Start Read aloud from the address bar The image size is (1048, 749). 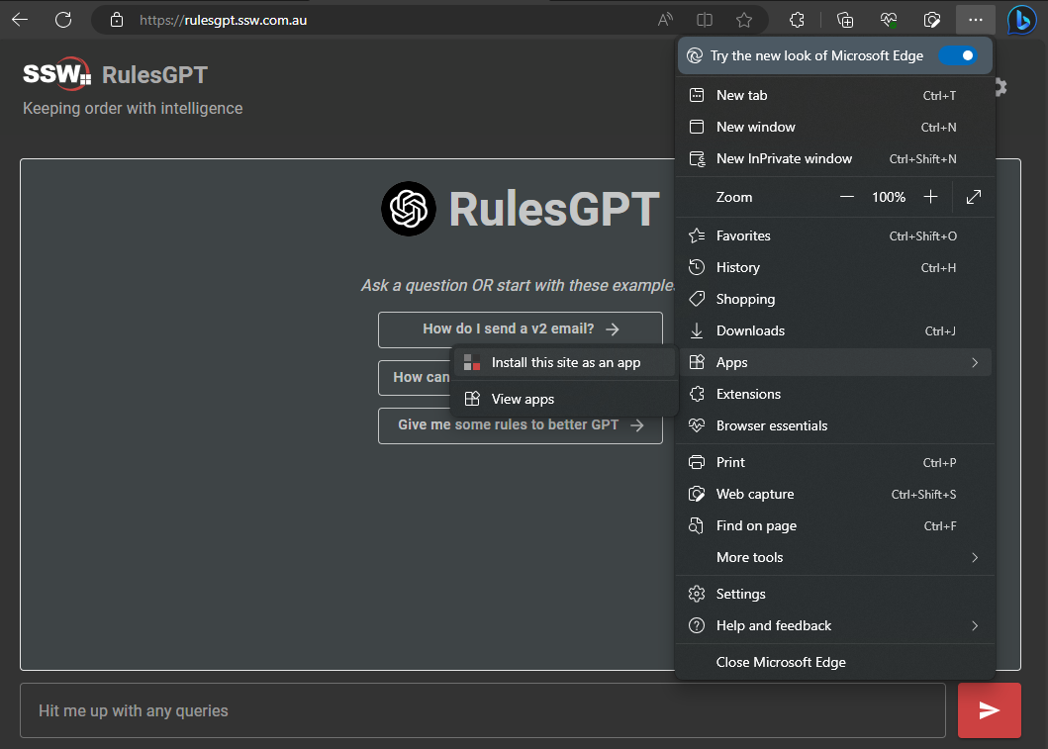pos(664,20)
